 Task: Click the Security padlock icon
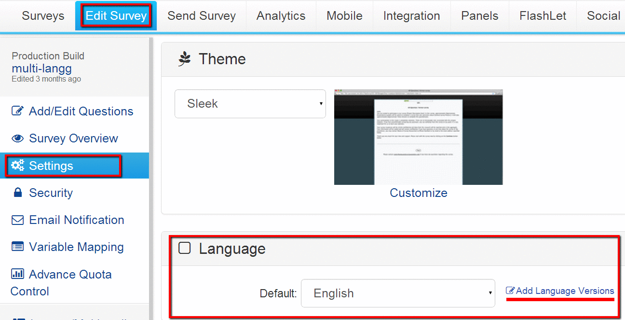click(x=18, y=193)
